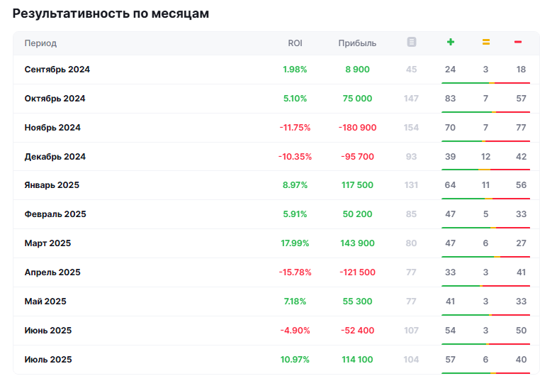
Task: Click Март 2025 ROI value 17.99%
Action: point(295,243)
